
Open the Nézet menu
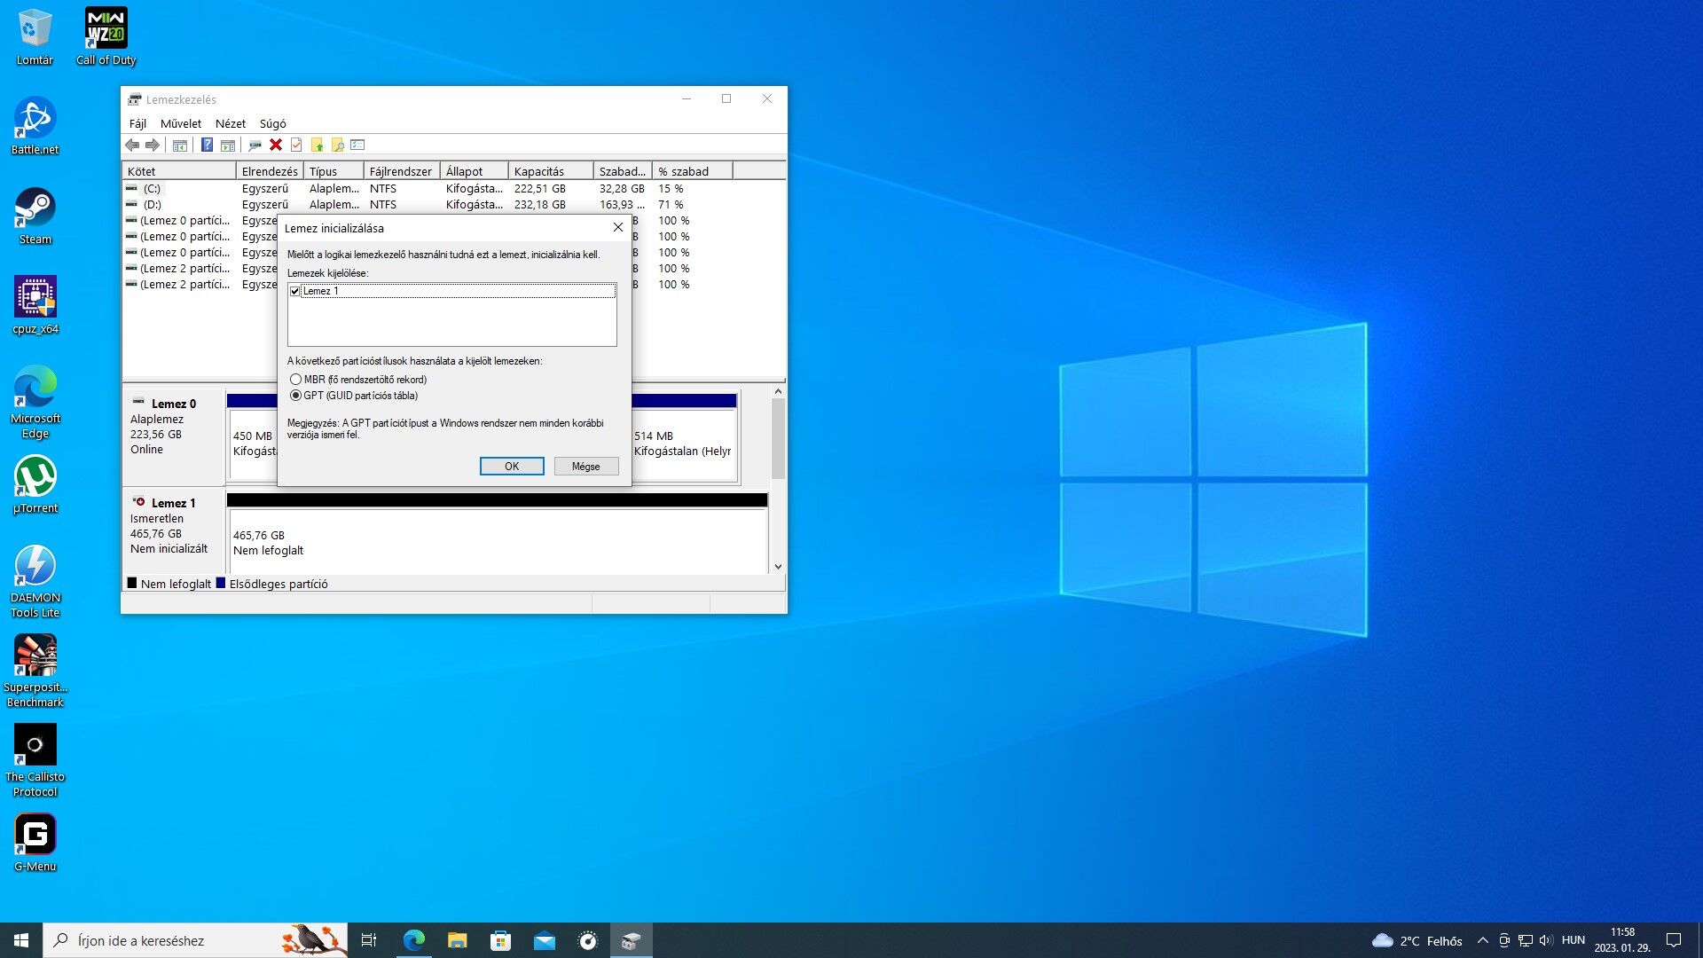[x=230, y=123]
